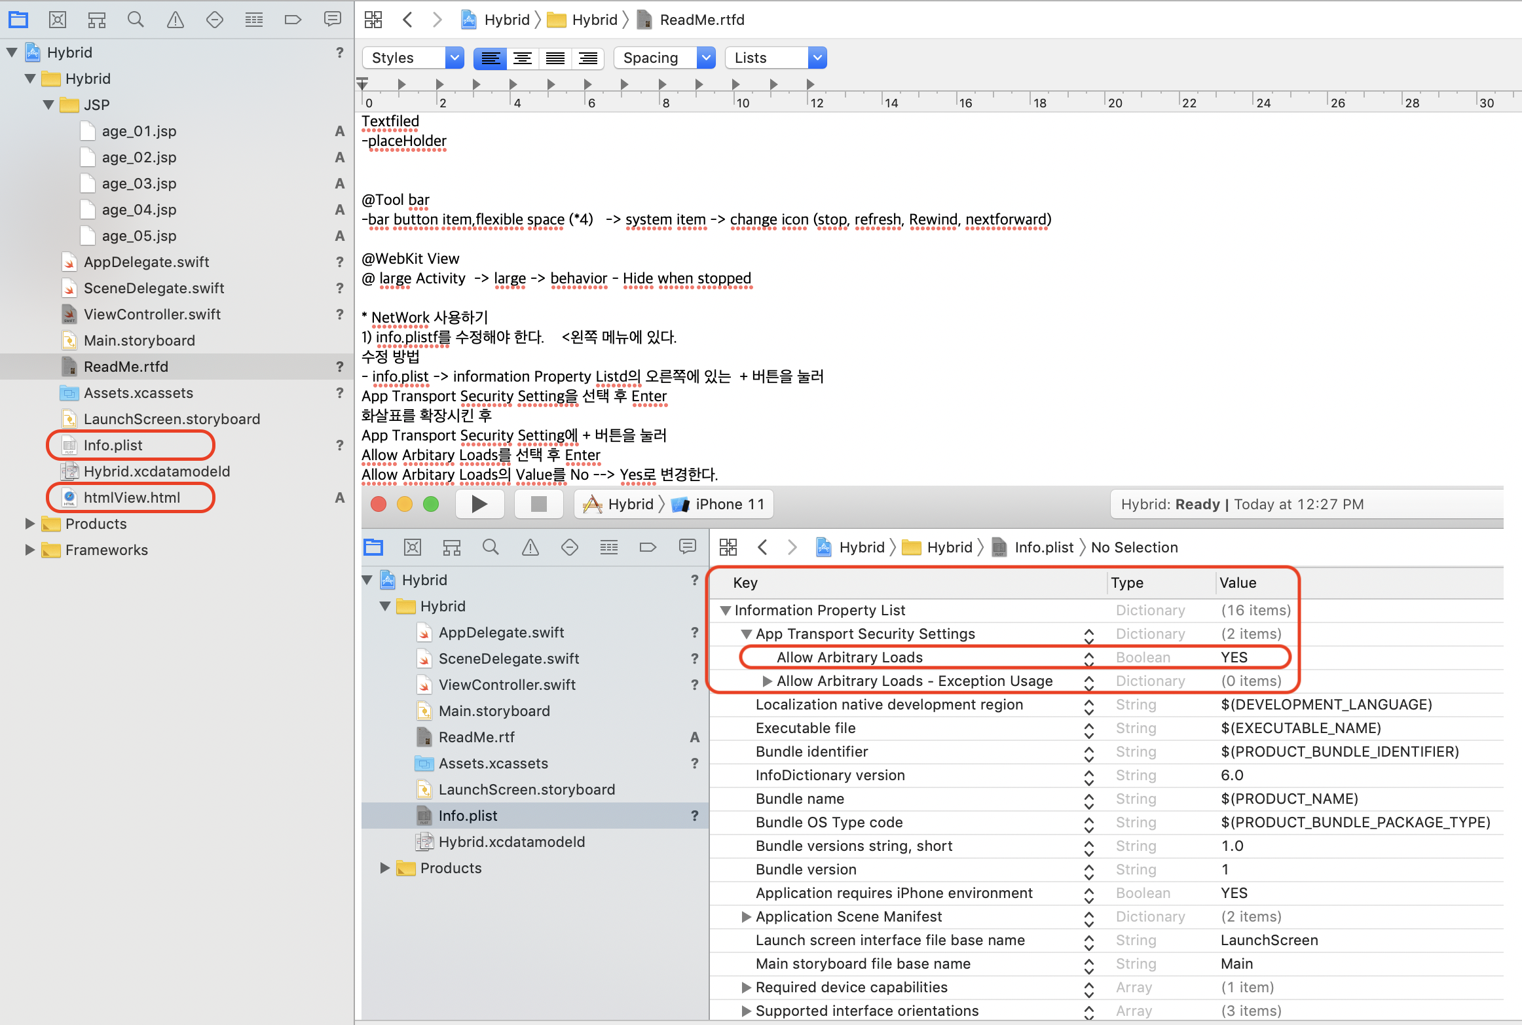Enable center text alignment
The image size is (1522, 1025).
coord(522,58)
